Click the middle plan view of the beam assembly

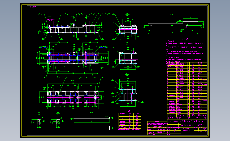point(73,58)
